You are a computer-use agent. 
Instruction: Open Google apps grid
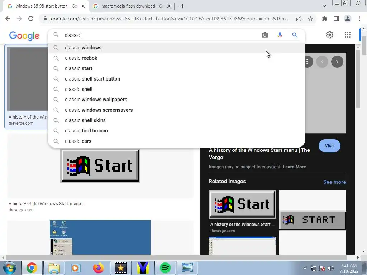[348, 35]
